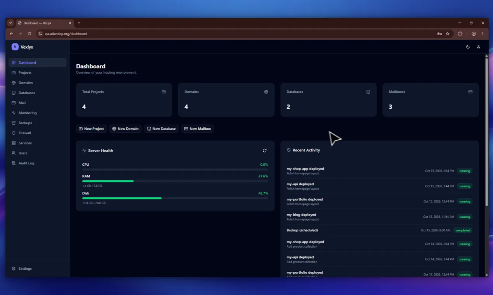Expand the tab search dropdown arrow
This screenshot has width=493, height=295.
[x=10, y=23]
